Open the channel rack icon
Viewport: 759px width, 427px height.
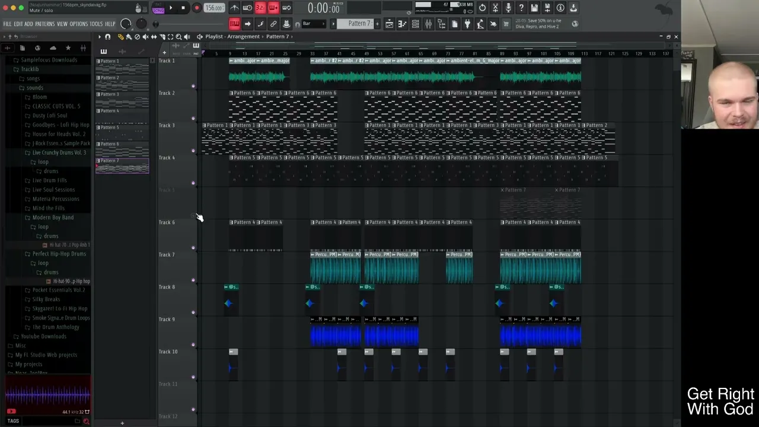tap(415, 24)
